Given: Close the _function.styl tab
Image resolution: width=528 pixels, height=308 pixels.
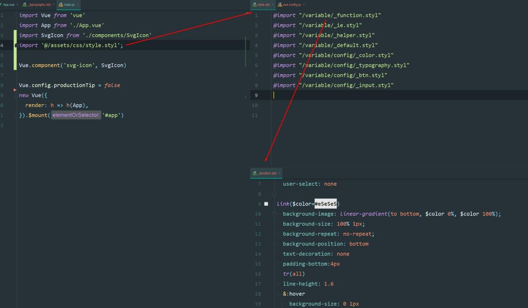Looking at the screenshot, I should (279, 173).
